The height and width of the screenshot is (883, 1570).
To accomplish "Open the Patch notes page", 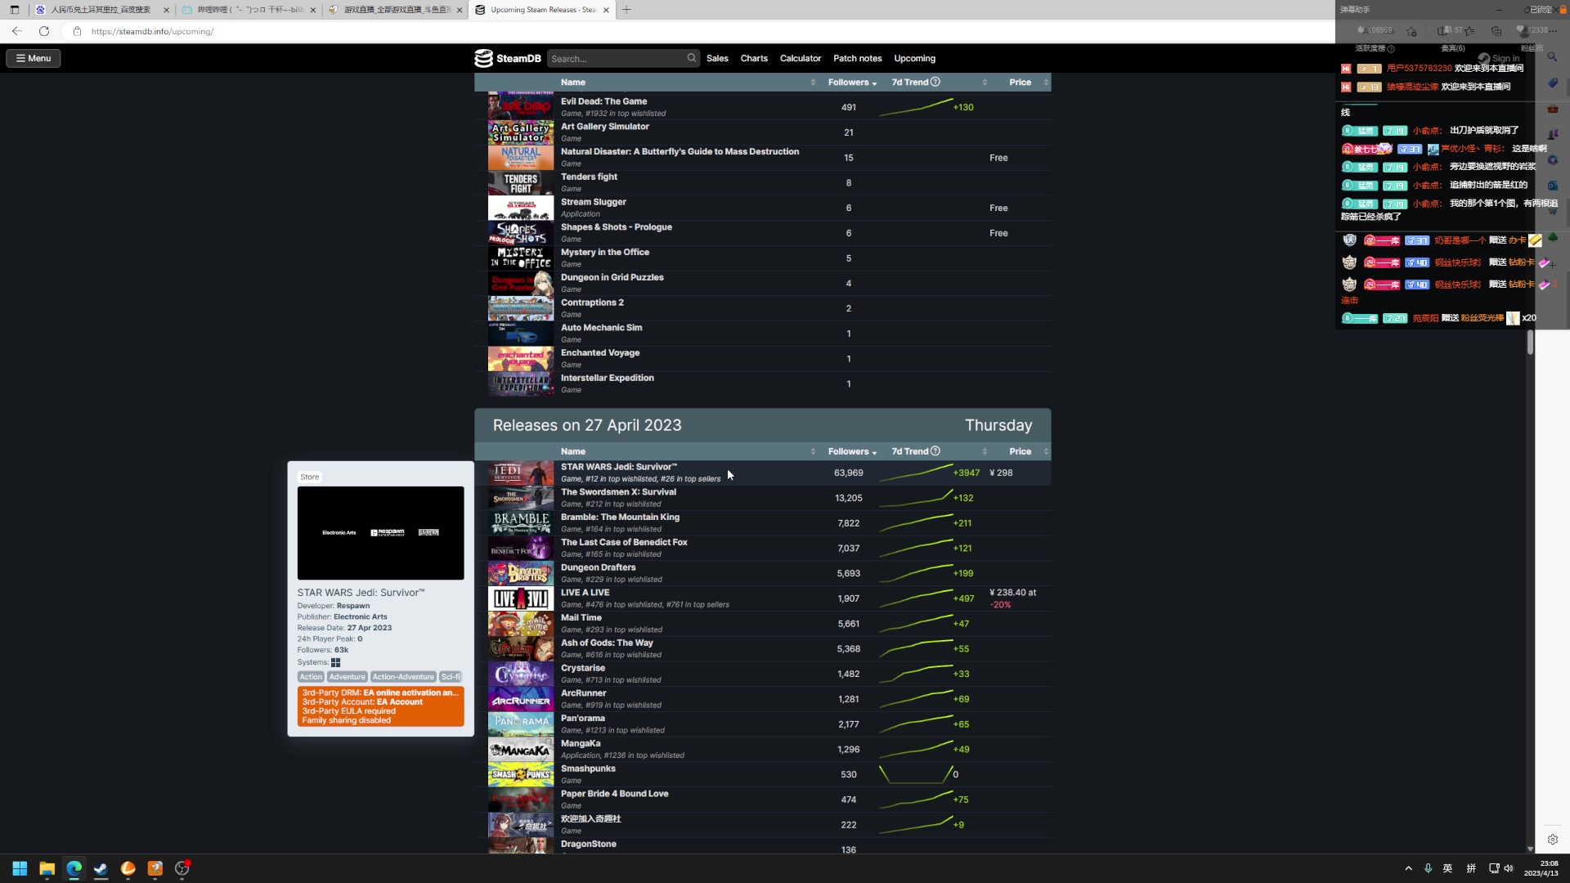I will point(857,58).
